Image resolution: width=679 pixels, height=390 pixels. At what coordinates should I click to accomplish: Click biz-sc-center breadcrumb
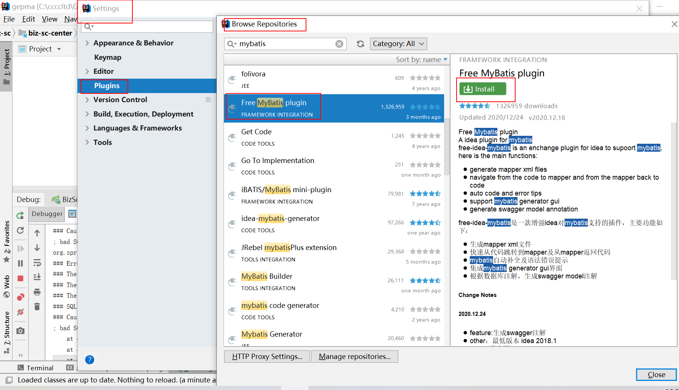tap(45, 33)
